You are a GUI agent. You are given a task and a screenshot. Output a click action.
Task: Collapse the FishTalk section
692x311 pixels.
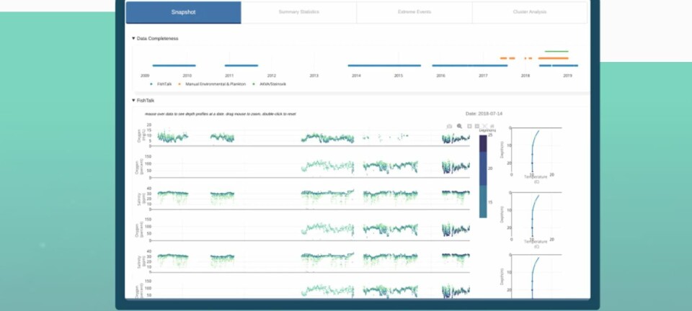click(x=133, y=101)
